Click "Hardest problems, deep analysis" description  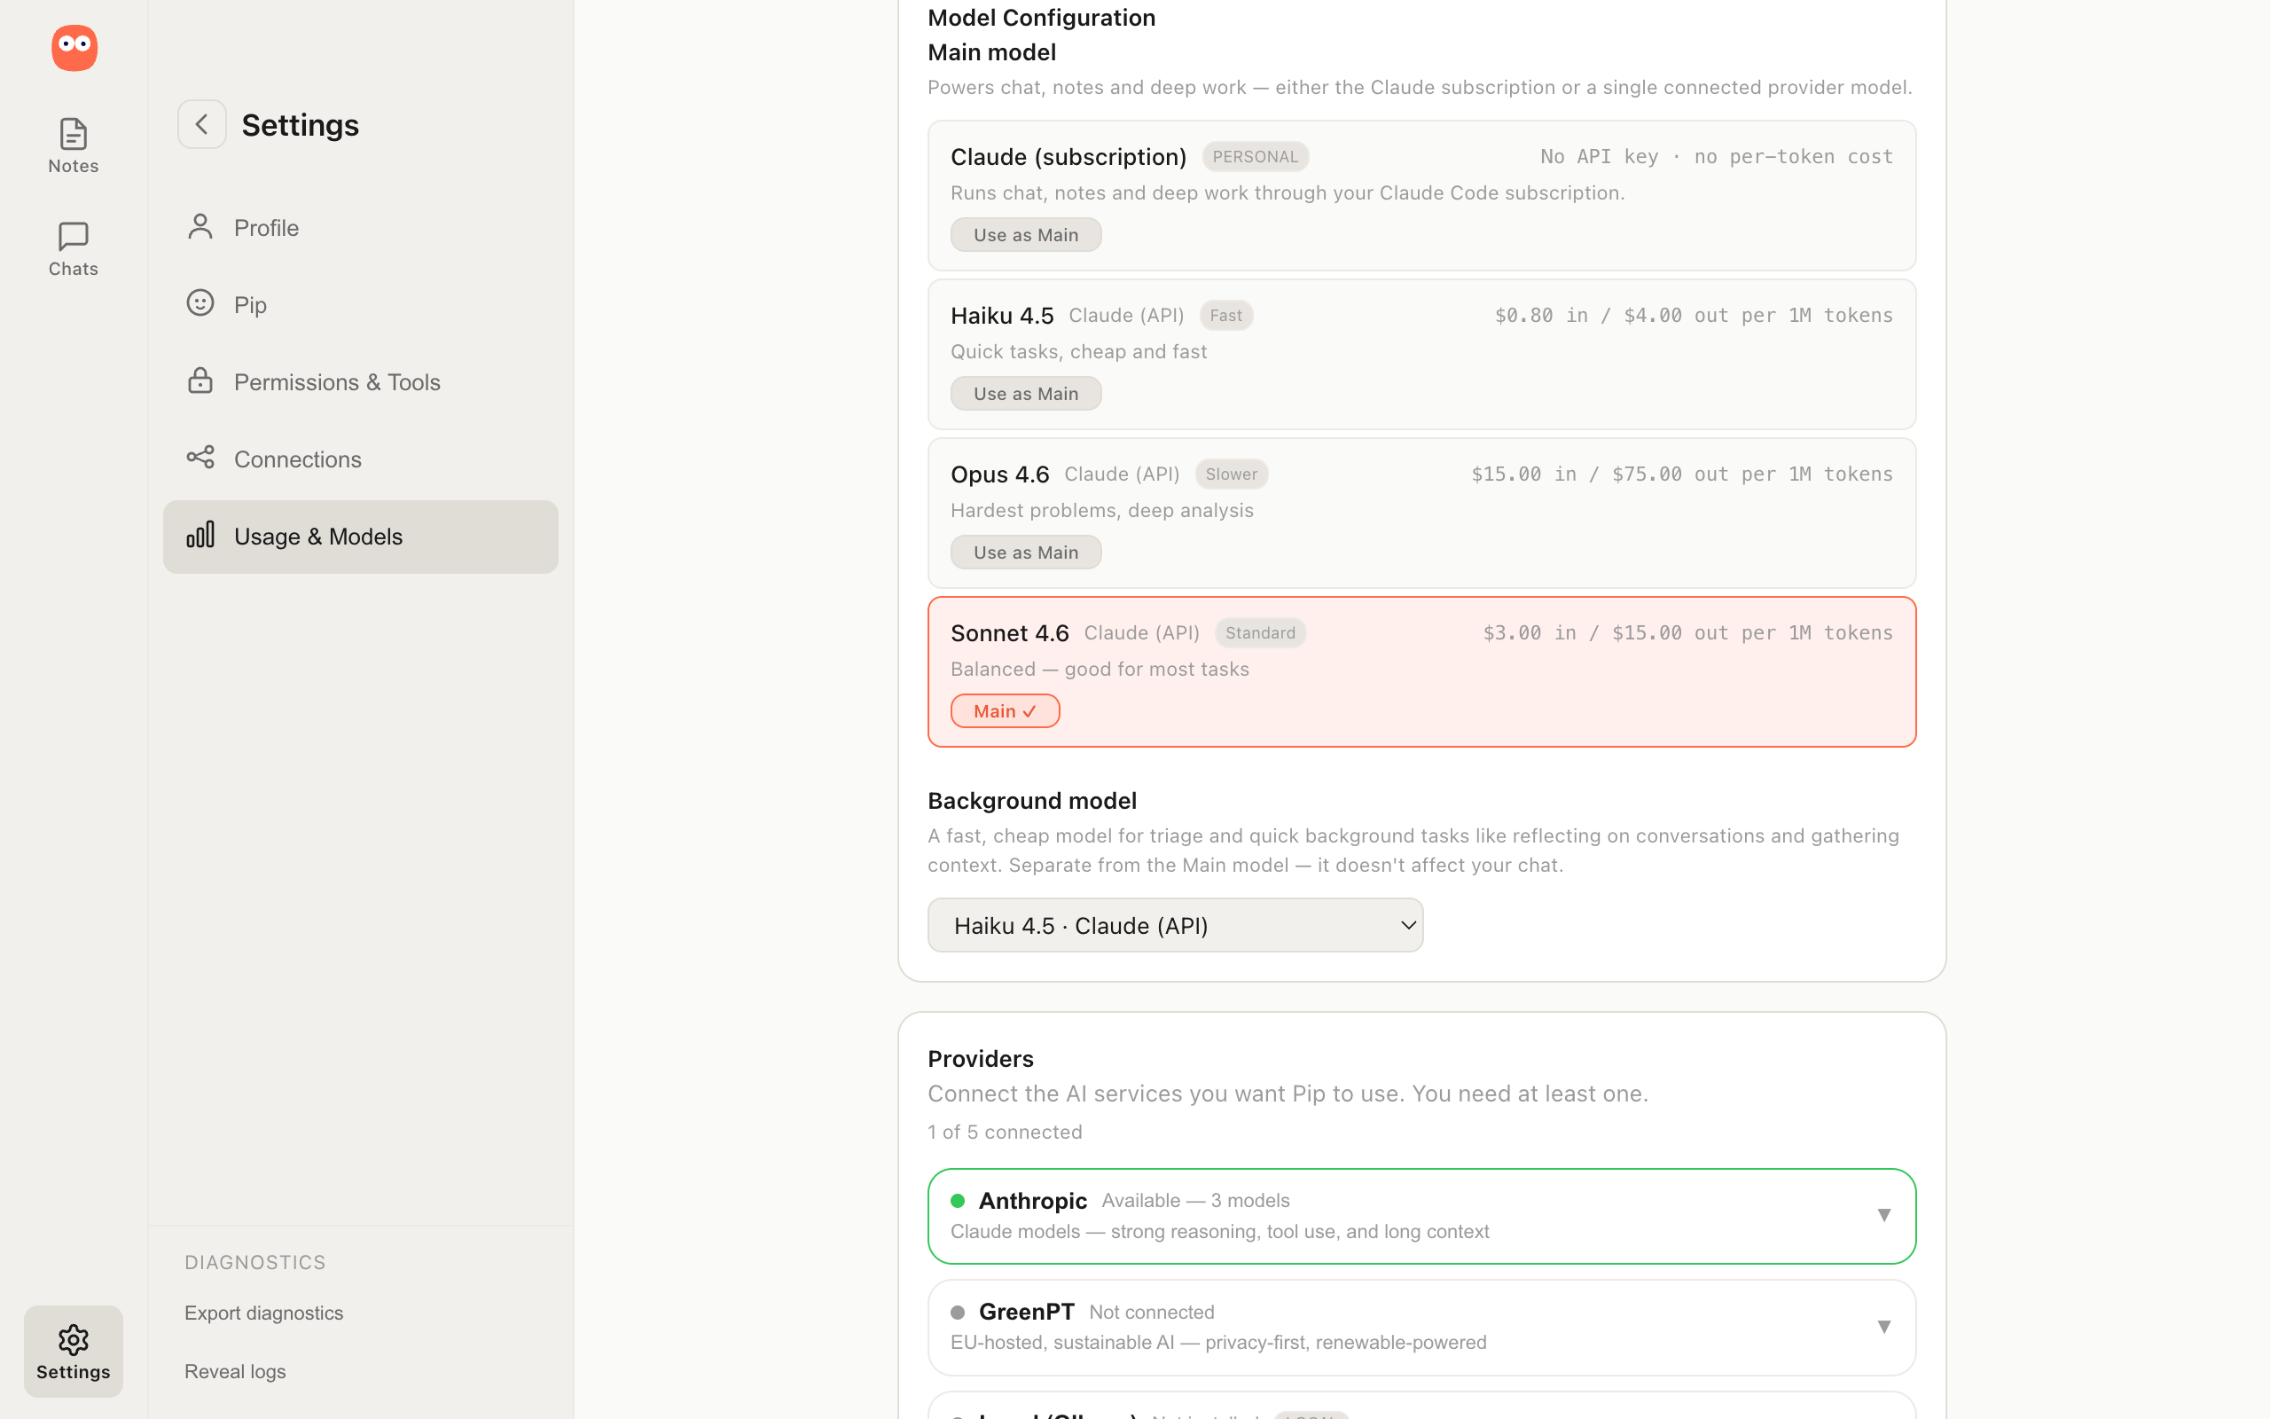(1101, 511)
